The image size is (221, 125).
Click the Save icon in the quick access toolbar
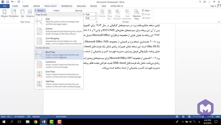(x=8, y=2)
